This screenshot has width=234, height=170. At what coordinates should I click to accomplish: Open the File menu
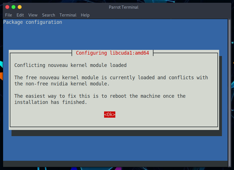tap(8, 15)
